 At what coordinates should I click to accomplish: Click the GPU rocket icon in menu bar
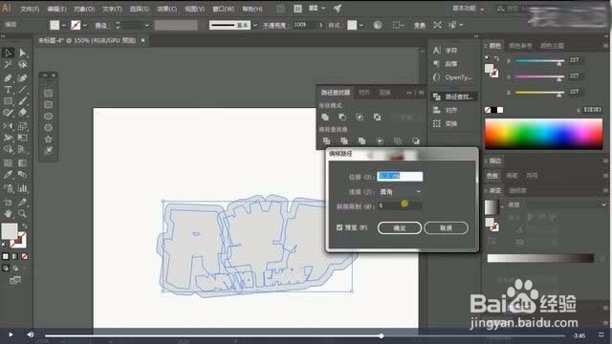click(x=338, y=9)
